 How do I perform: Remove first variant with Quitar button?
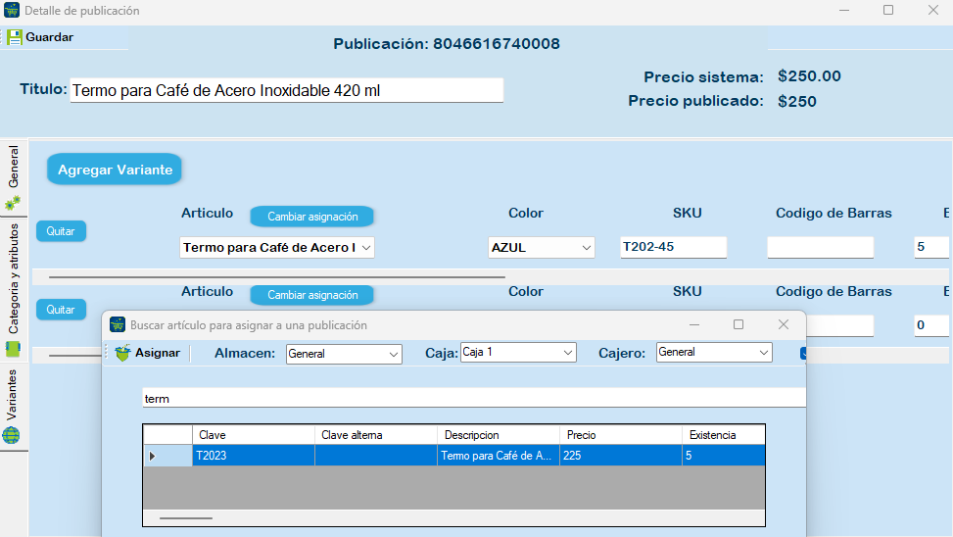pos(61,231)
